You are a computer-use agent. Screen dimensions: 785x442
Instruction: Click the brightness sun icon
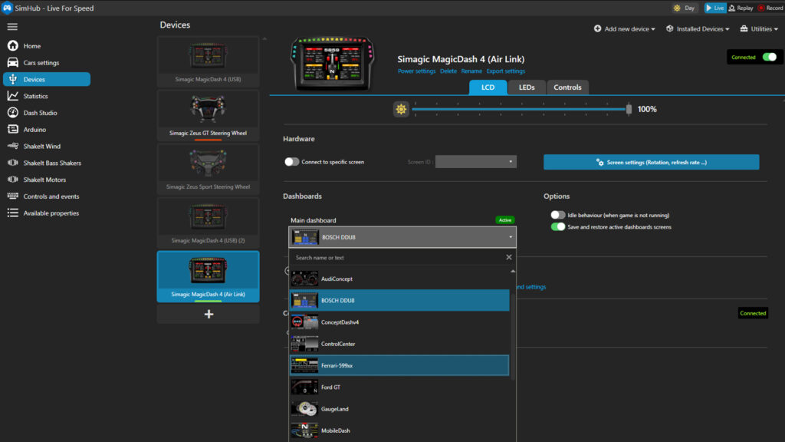(401, 109)
